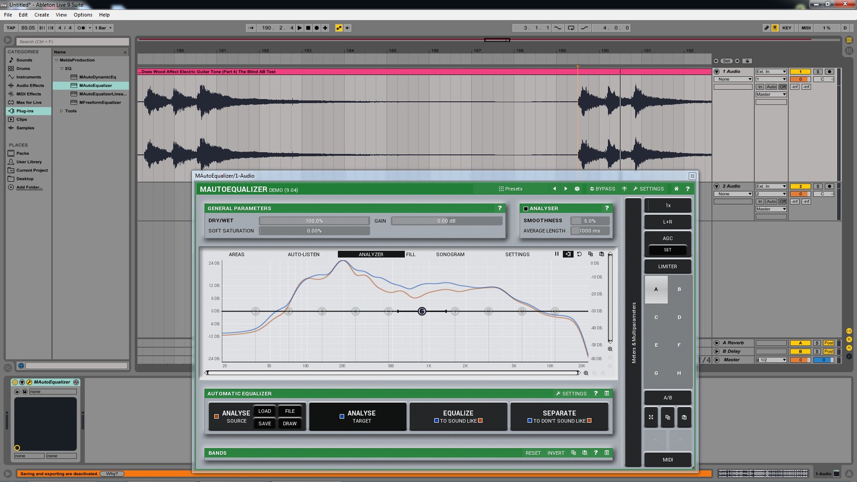This screenshot has height=482, width=857.
Task: Toggle Solo on 1 Audio track
Action: pyautogui.click(x=817, y=71)
